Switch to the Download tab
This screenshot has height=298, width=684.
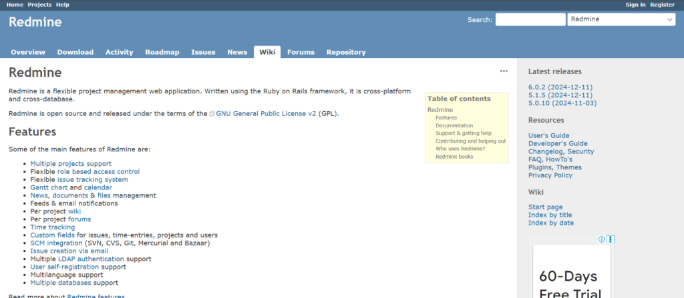(x=75, y=52)
